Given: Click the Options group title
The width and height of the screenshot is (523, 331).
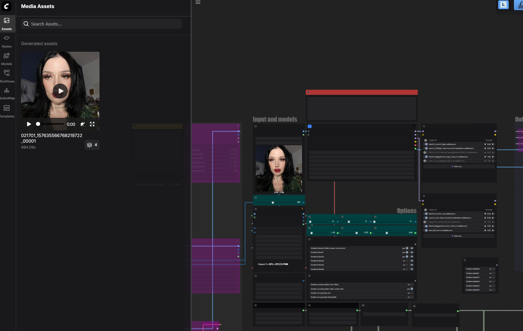Looking at the screenshot, I should (407, 211).
